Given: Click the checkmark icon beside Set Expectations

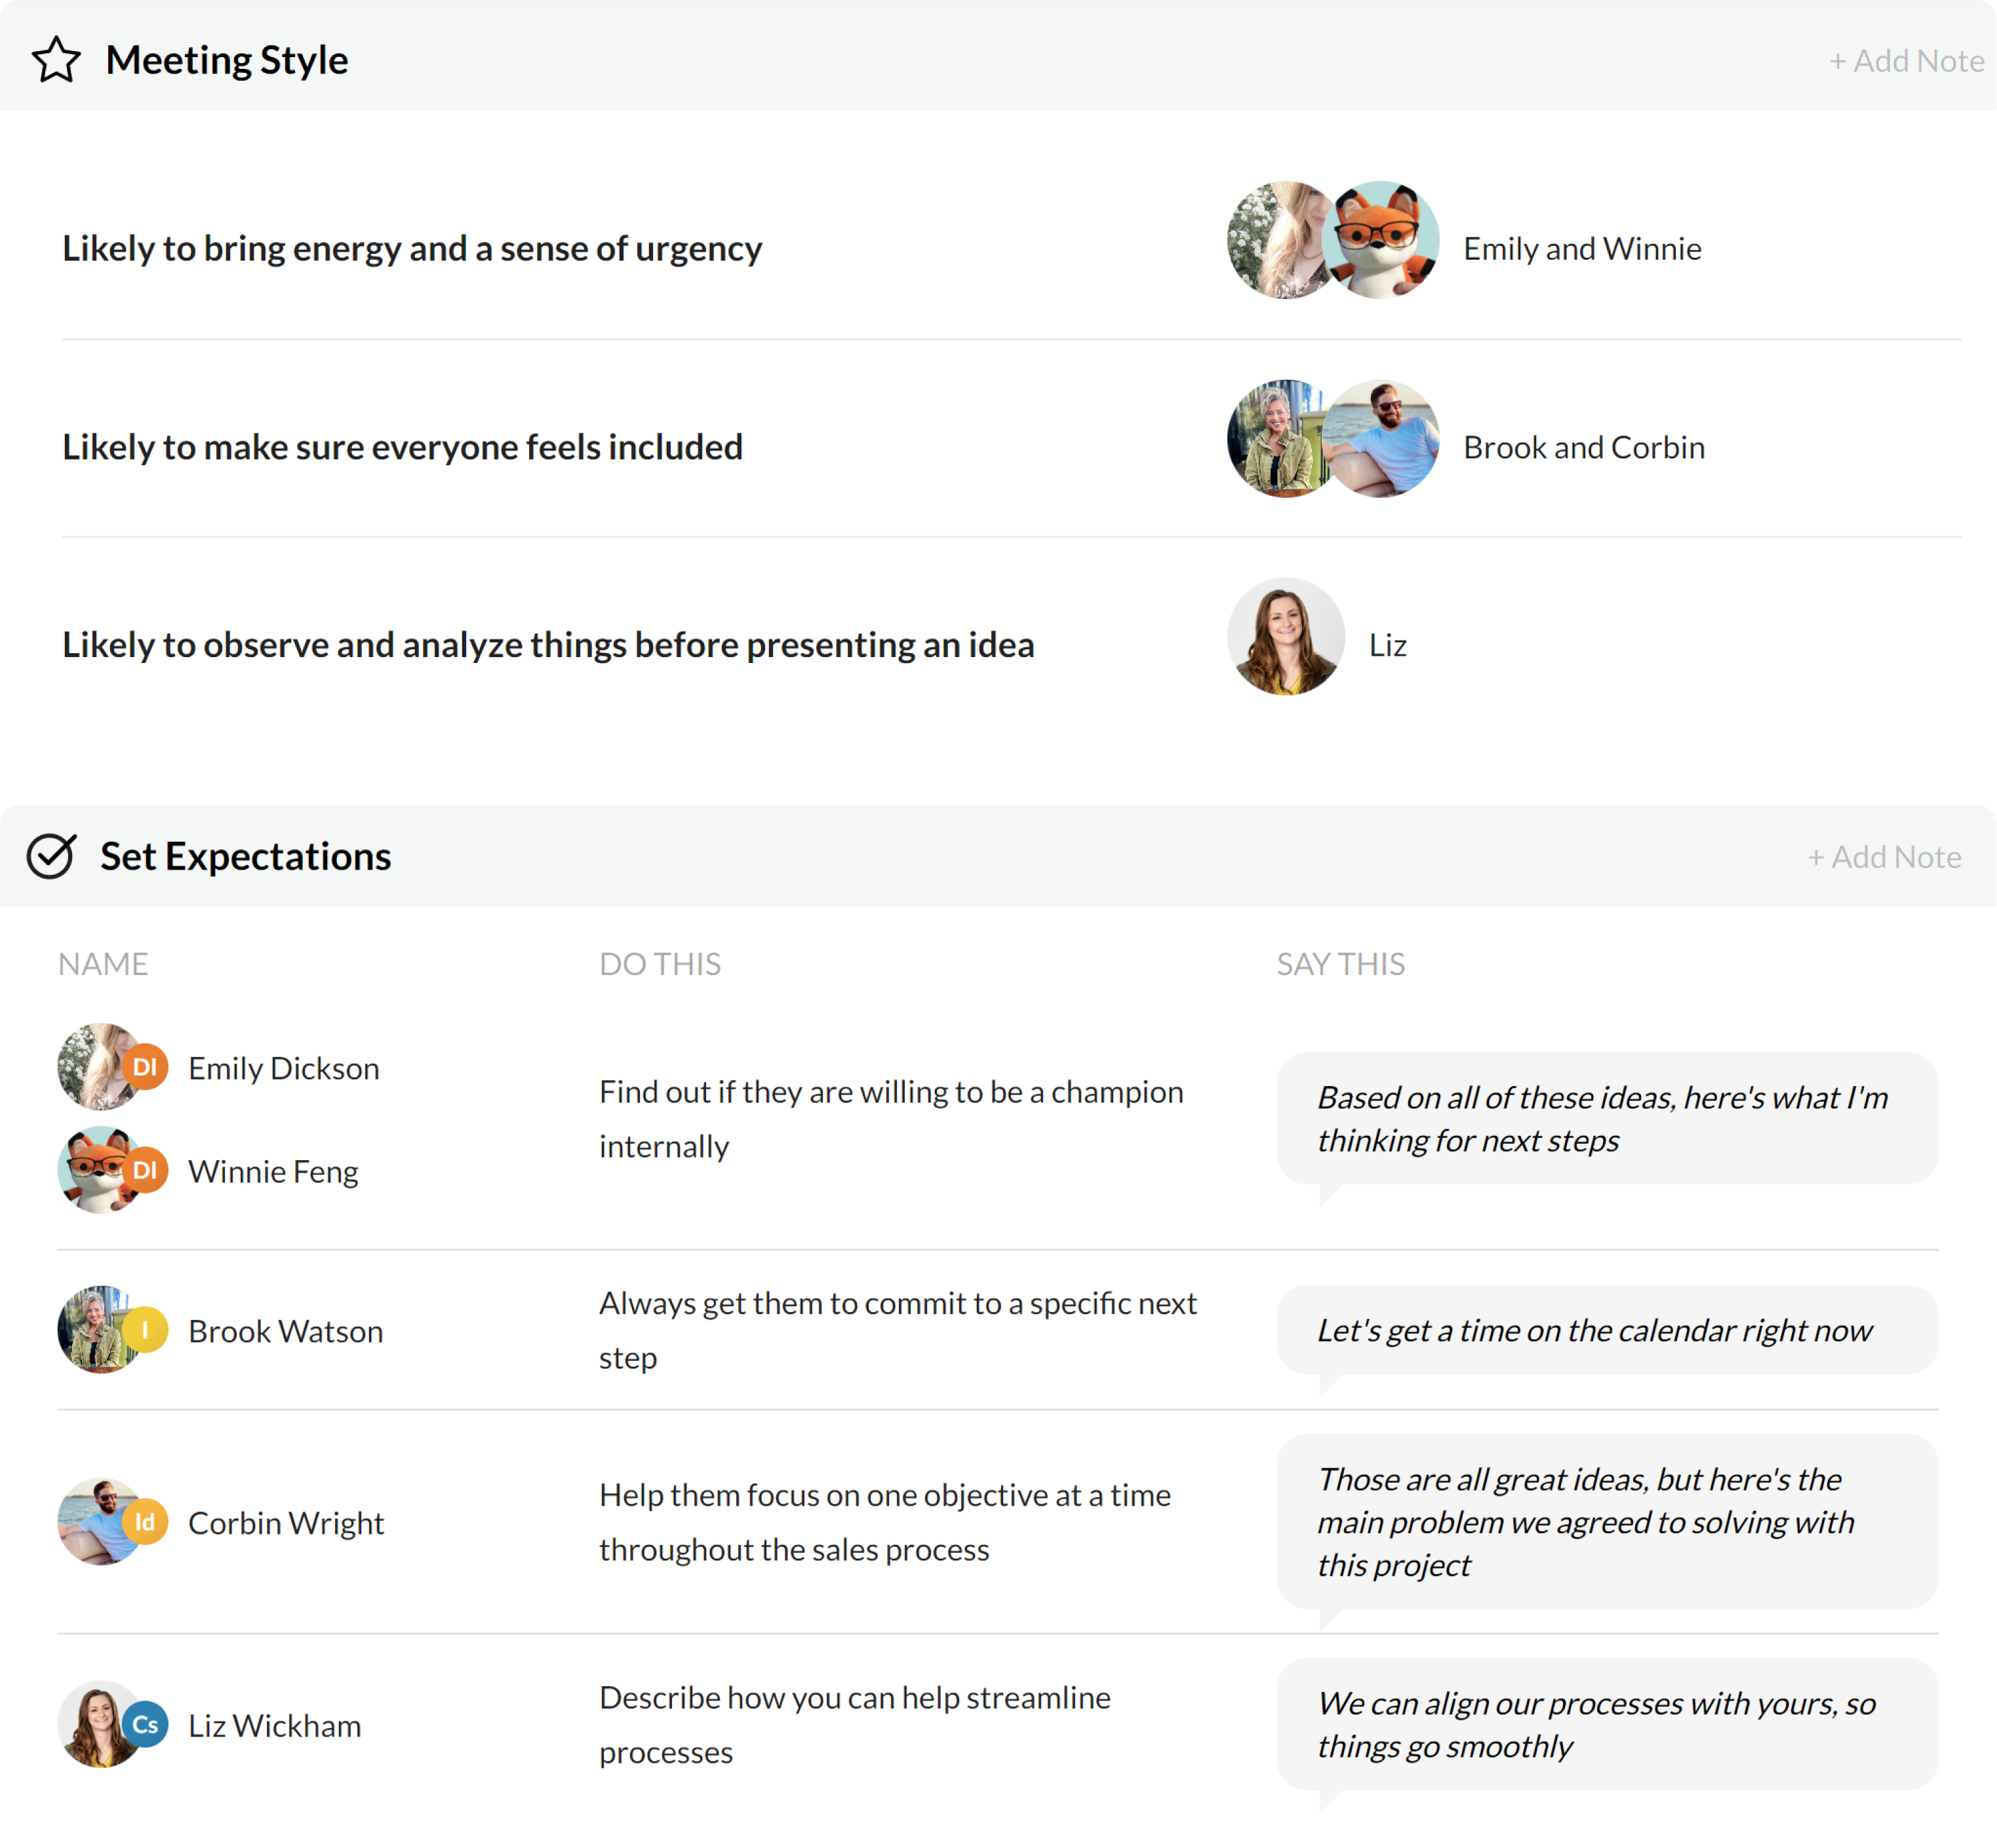Looking at the screenshot, I should coord(51,856).
